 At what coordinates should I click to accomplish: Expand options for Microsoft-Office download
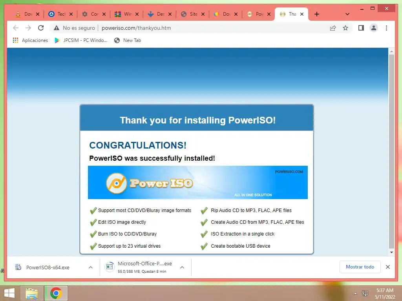[182, 267]
